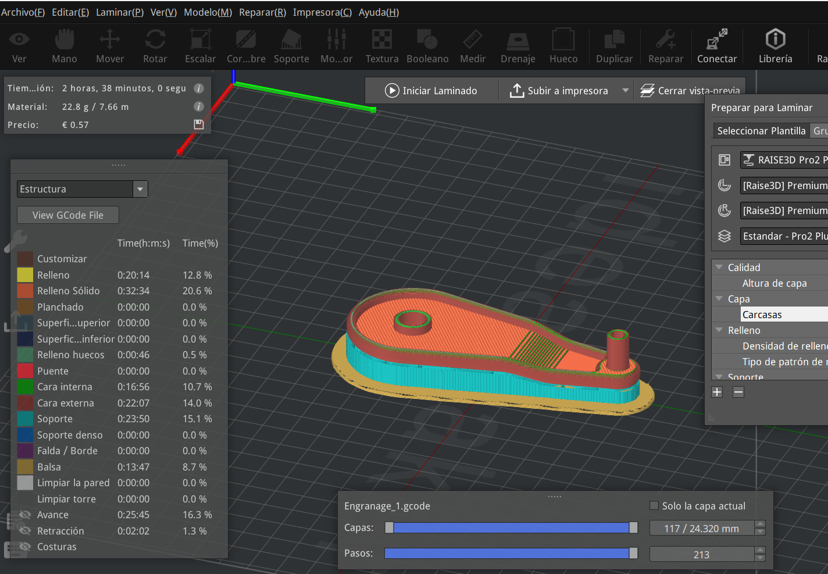
Task: Collapse the Calidad settings group
Action: pos(719,267)
